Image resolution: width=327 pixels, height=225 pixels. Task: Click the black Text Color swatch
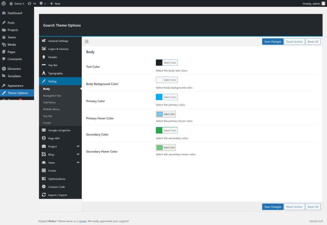click(159, 63)
